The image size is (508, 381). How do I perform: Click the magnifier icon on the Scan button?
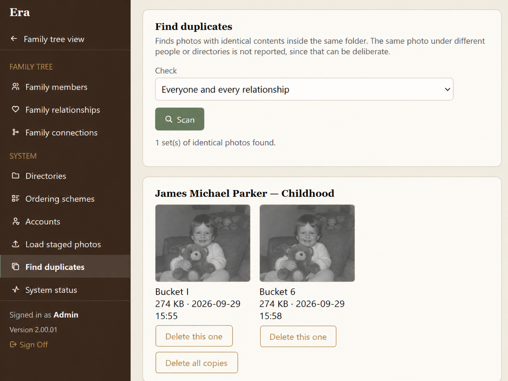[169, 119]
